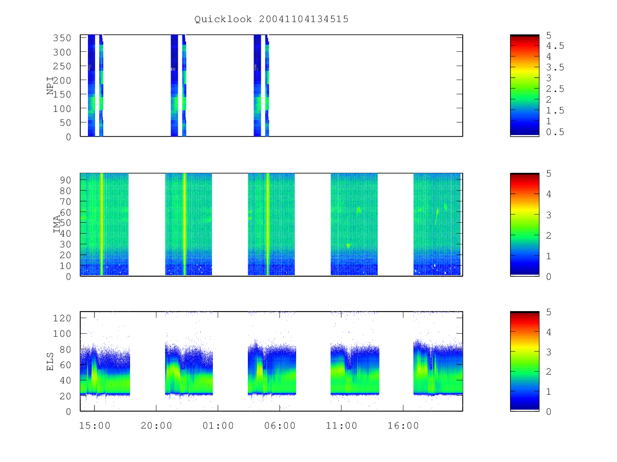The width and height of the screenshot is (617, 462).
Task: Click the 16:00 time axis tick label
Action: click(403, 426)
